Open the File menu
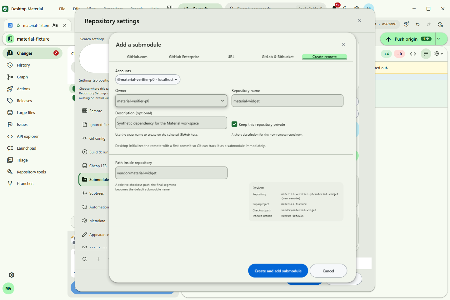This screenshot has width=450, height=300. (62, 9)
